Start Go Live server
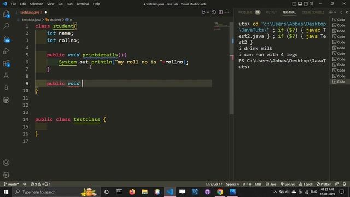The width and height of the screenshot is (350, 197). pyautogui.click(x=288, y=184)
